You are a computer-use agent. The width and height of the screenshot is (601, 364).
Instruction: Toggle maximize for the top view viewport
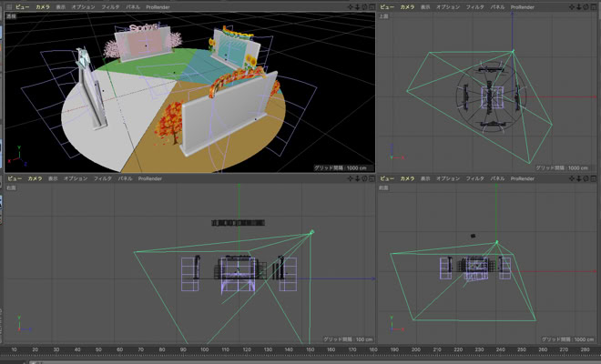coord(595,6)
